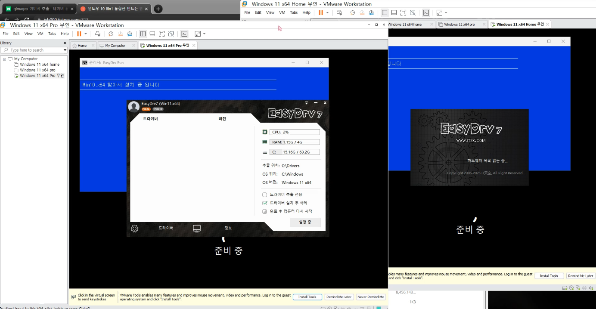Screen dimensions: 596x309
Task: Take a snapshot in the Pro 무인 VMware window
Action: (111, 34)
